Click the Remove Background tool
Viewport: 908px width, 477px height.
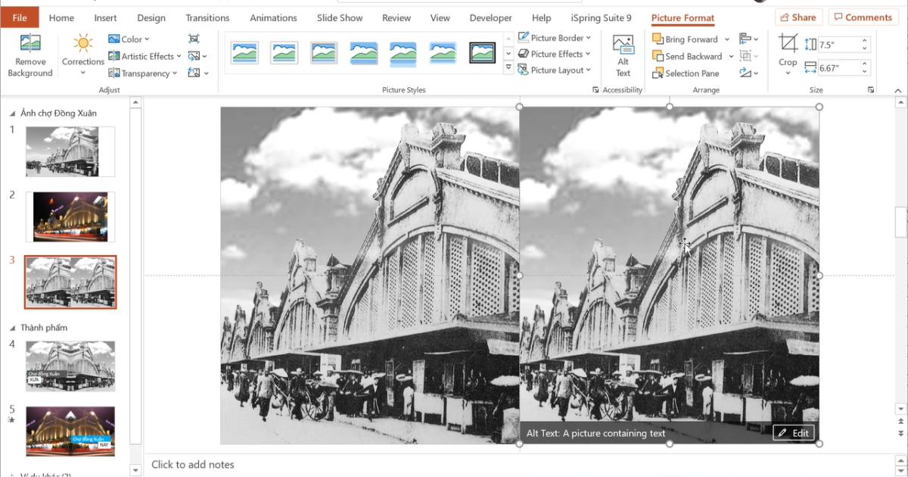30,56
